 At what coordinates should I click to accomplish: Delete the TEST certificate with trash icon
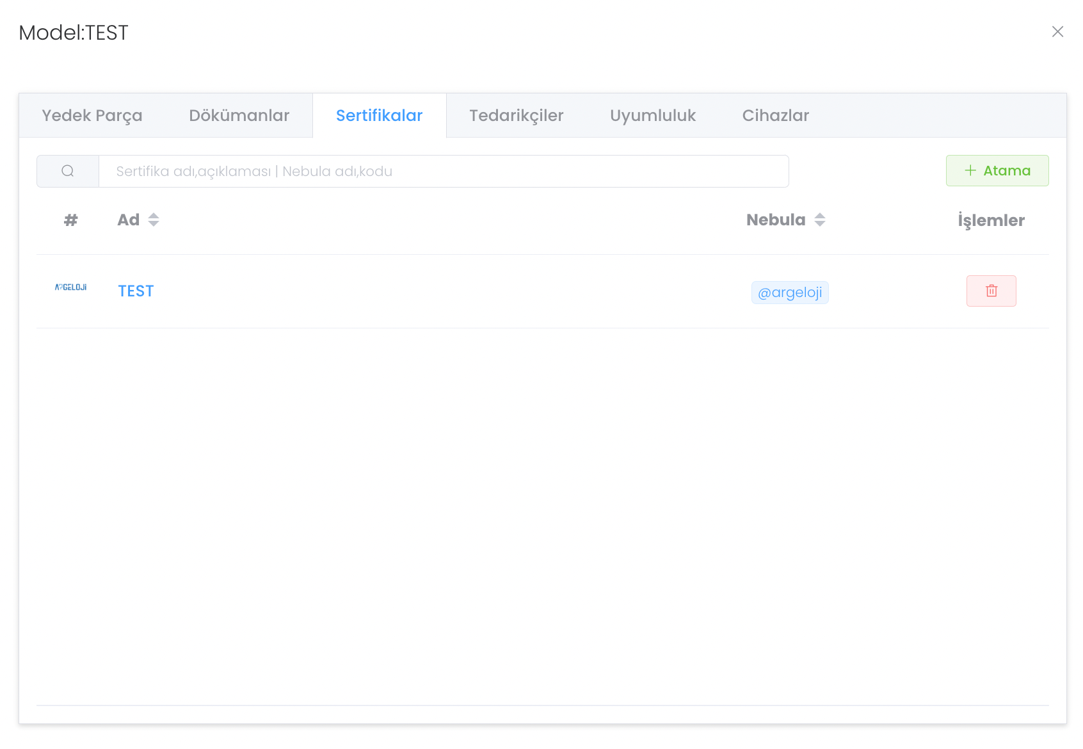point(991,291)
